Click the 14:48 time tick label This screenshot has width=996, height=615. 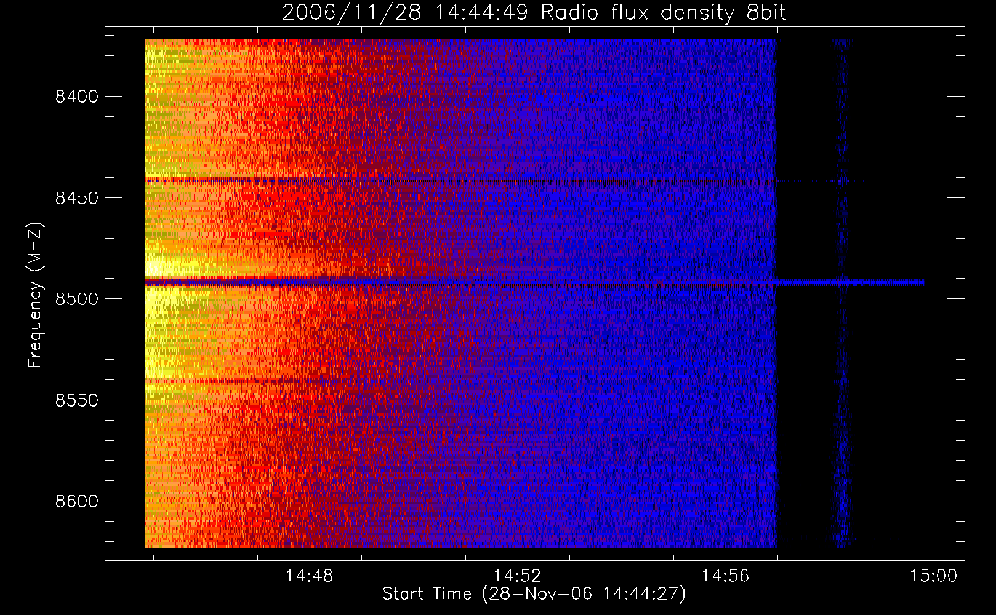click(310, 576)
